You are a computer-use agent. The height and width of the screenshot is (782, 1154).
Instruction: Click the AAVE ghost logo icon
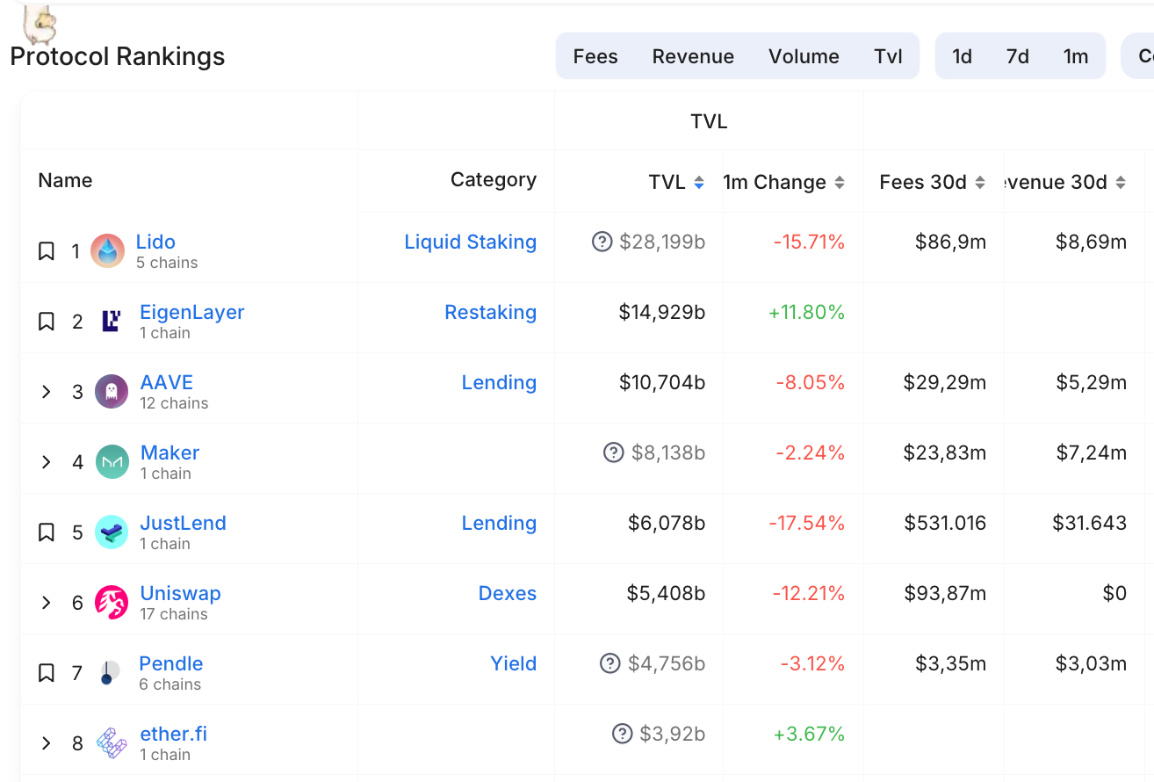coord(112,392)
